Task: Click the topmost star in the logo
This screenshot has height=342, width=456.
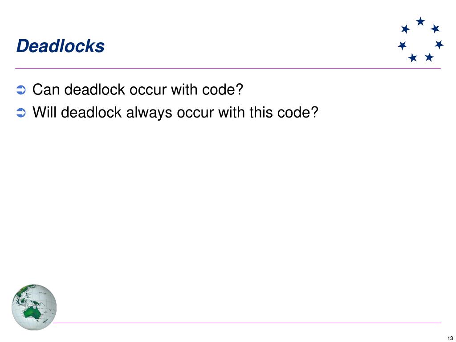Action: pos(420,21)
